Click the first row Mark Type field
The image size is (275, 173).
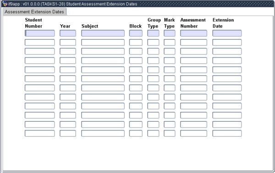pos(170,33)
